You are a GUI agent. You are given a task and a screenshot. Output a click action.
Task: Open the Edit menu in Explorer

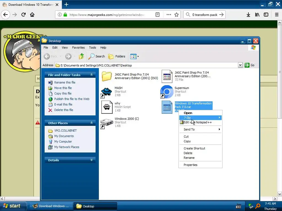tap(55, 48)
